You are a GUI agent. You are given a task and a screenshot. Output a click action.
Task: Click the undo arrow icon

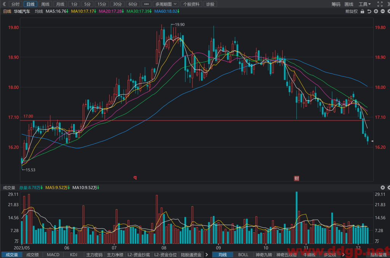(369, 11)
